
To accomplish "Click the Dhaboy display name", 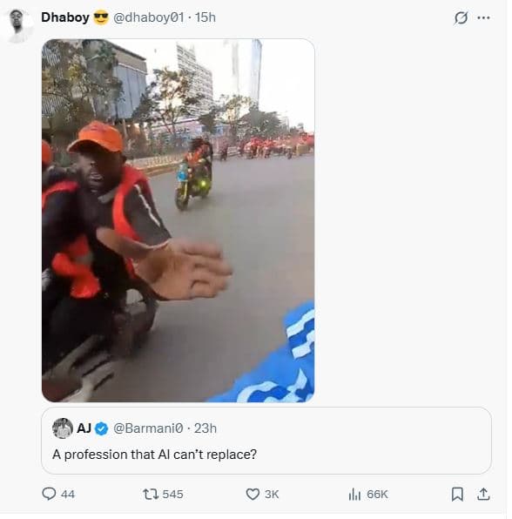I will pos(65,17).
